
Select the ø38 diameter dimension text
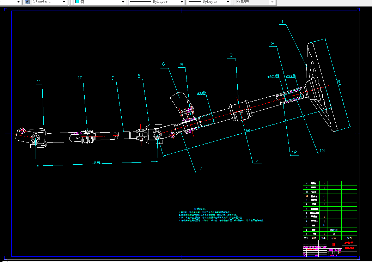pyautogui.click(x=202, y=93)
